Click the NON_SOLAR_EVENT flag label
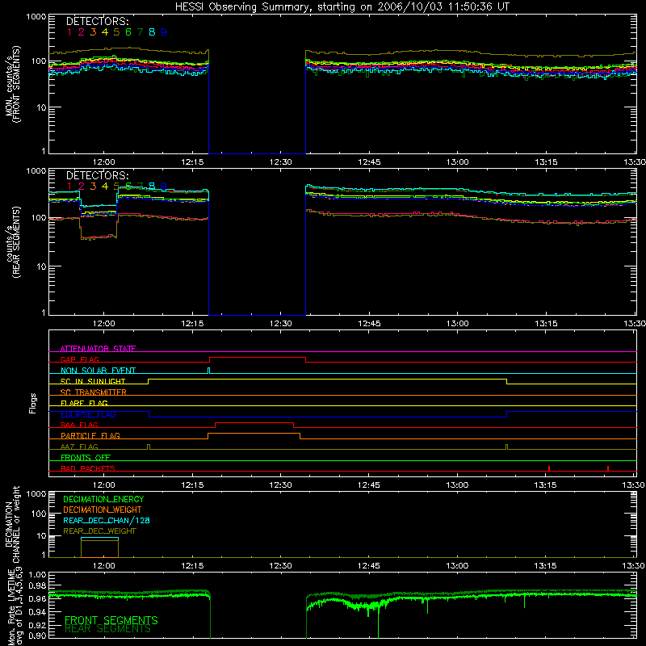Viewport: 646px width, 646px height. pos(98,371)
